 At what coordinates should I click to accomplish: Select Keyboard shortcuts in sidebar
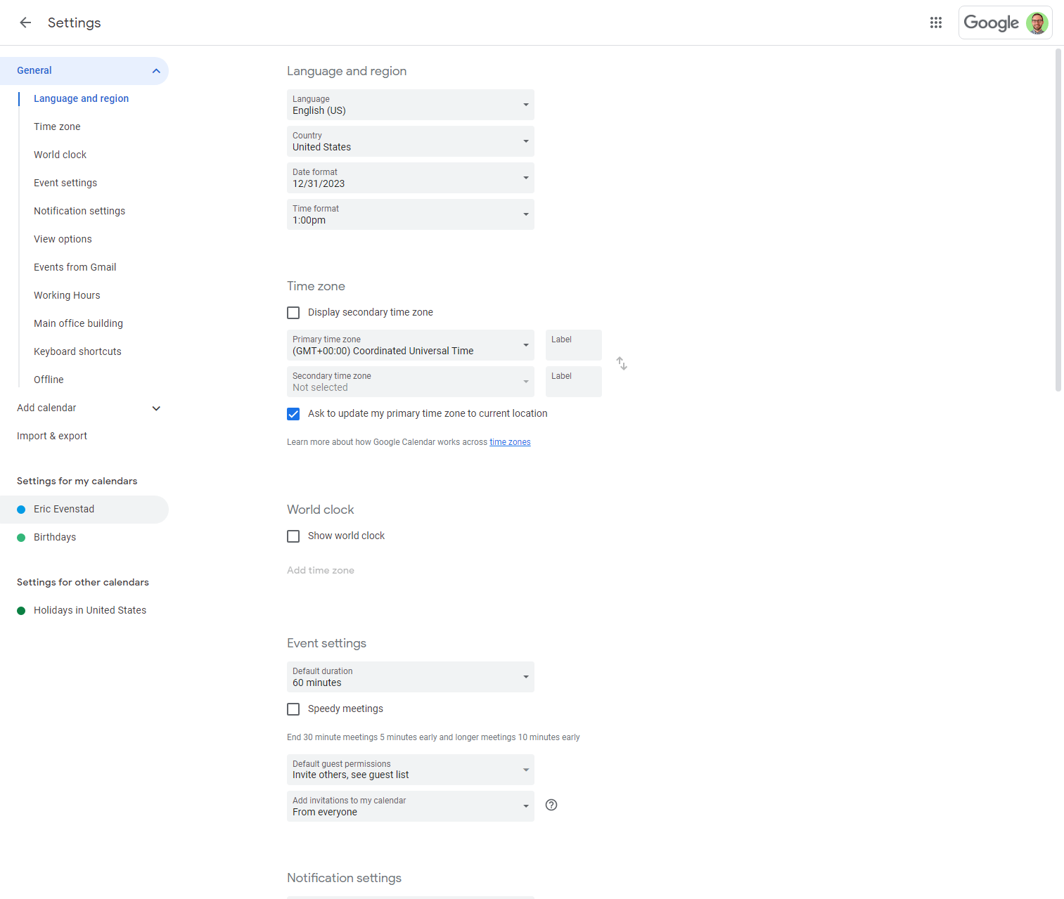pos(77,351)
